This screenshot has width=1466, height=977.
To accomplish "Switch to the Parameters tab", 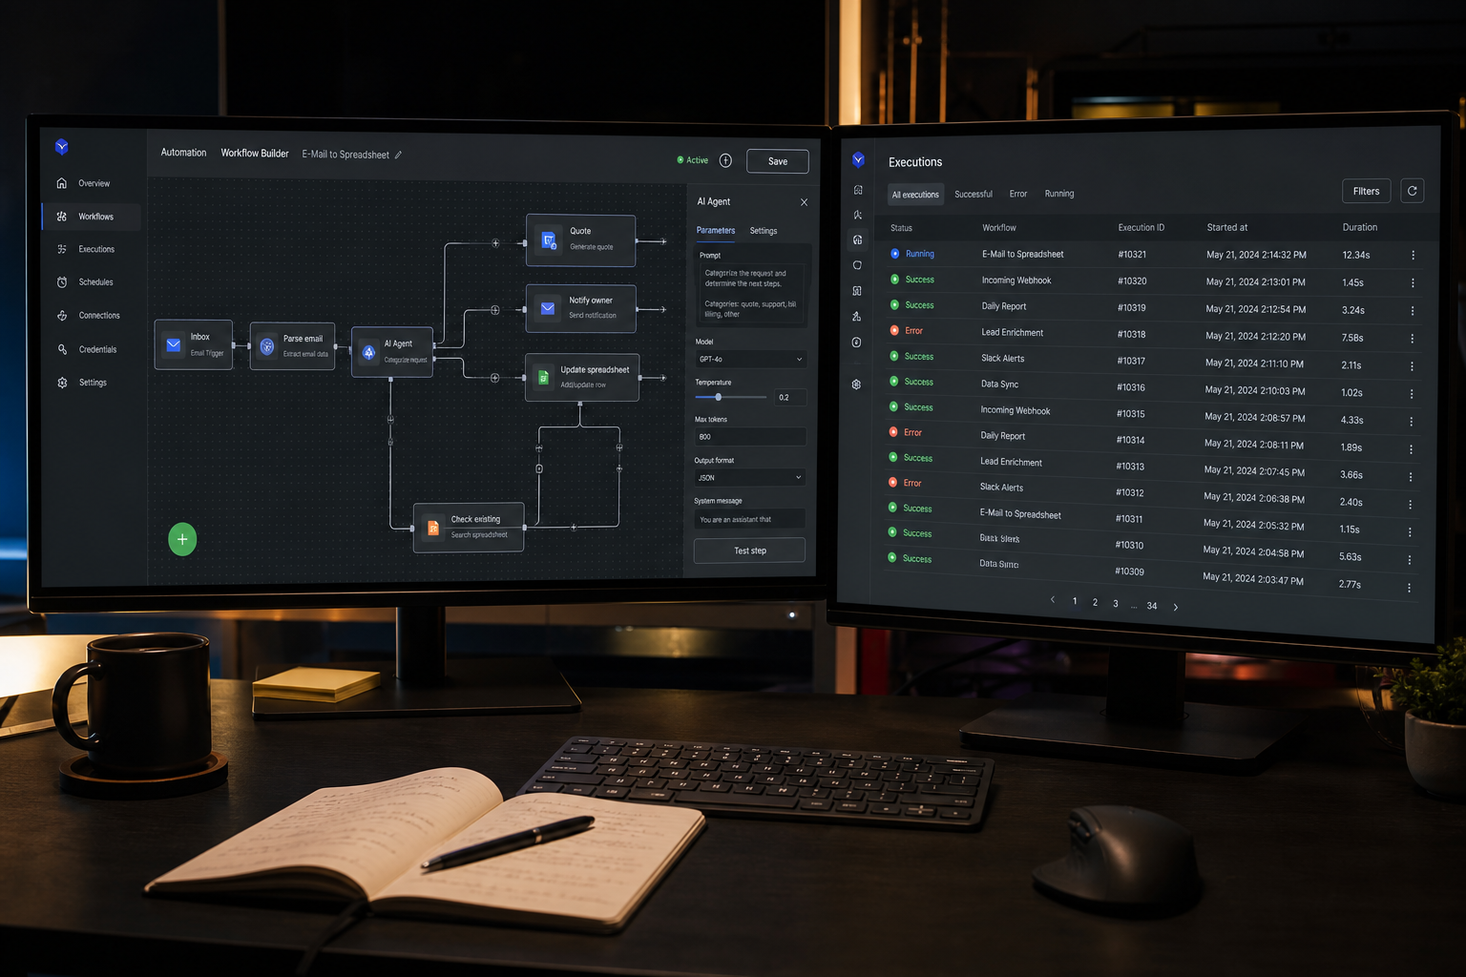I will (716, 230).
